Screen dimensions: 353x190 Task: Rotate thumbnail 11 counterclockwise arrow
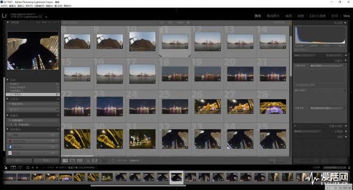(160, 55)
